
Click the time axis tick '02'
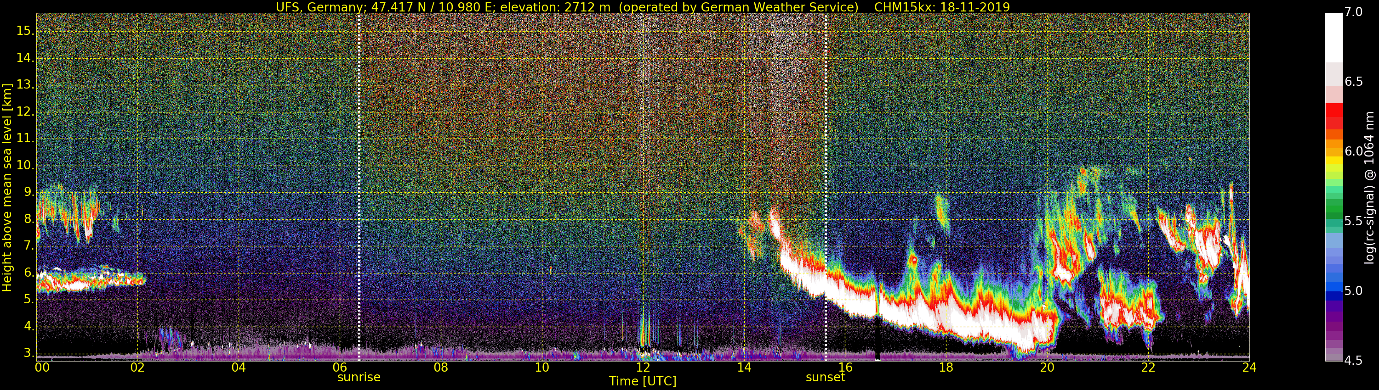137,367
